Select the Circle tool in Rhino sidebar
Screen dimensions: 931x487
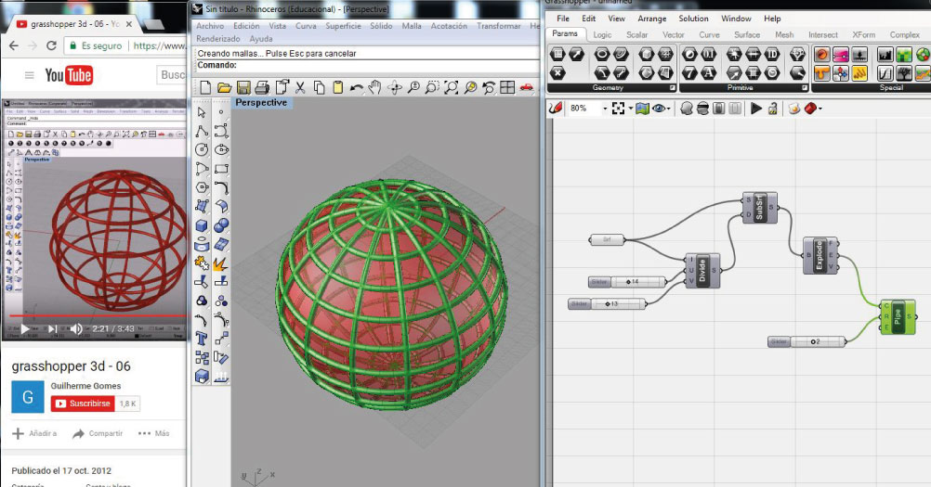coord(202,149)
